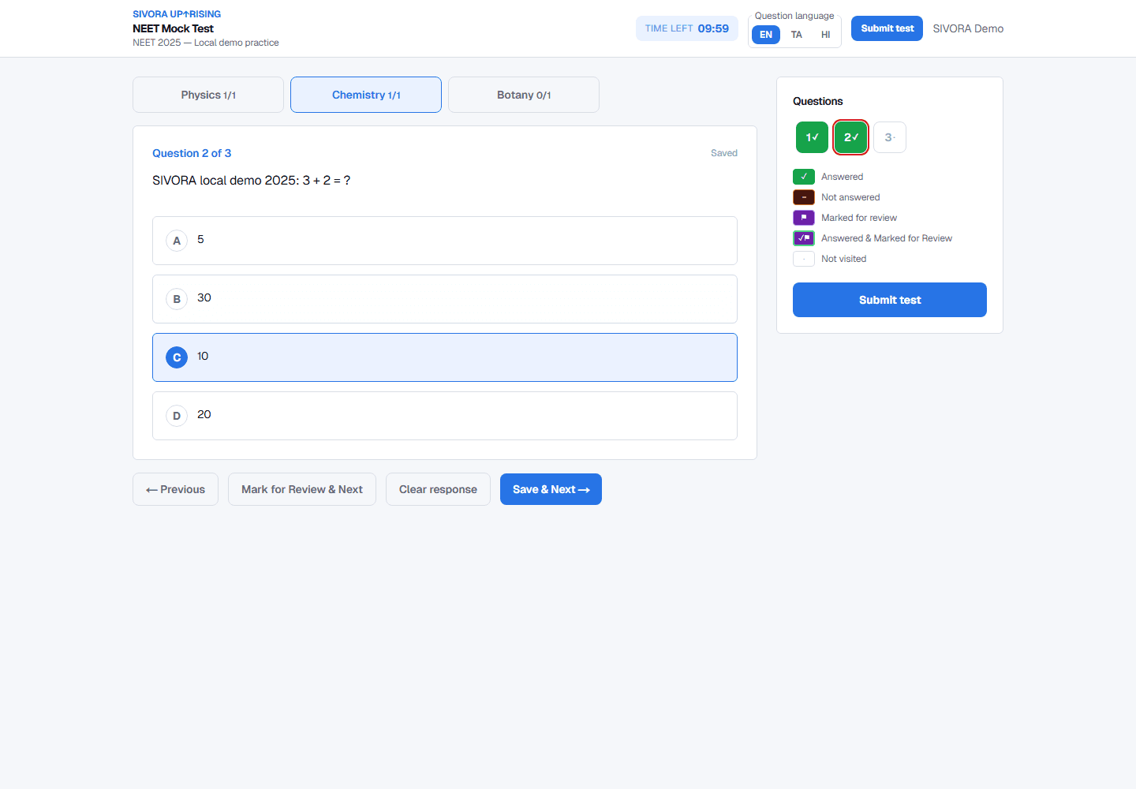Click the green Answered legend icon
This screenshot has height=789, width=1136.
point(804,177)
